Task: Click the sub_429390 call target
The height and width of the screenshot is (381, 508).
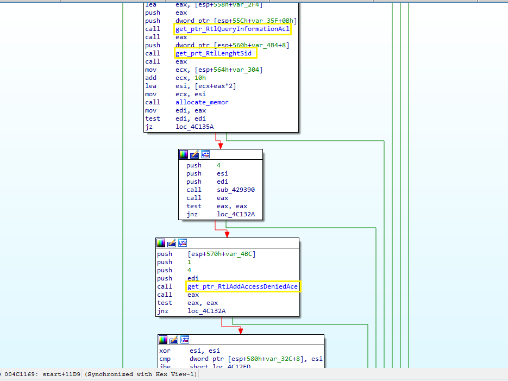Action: click(x=236, y=190)
